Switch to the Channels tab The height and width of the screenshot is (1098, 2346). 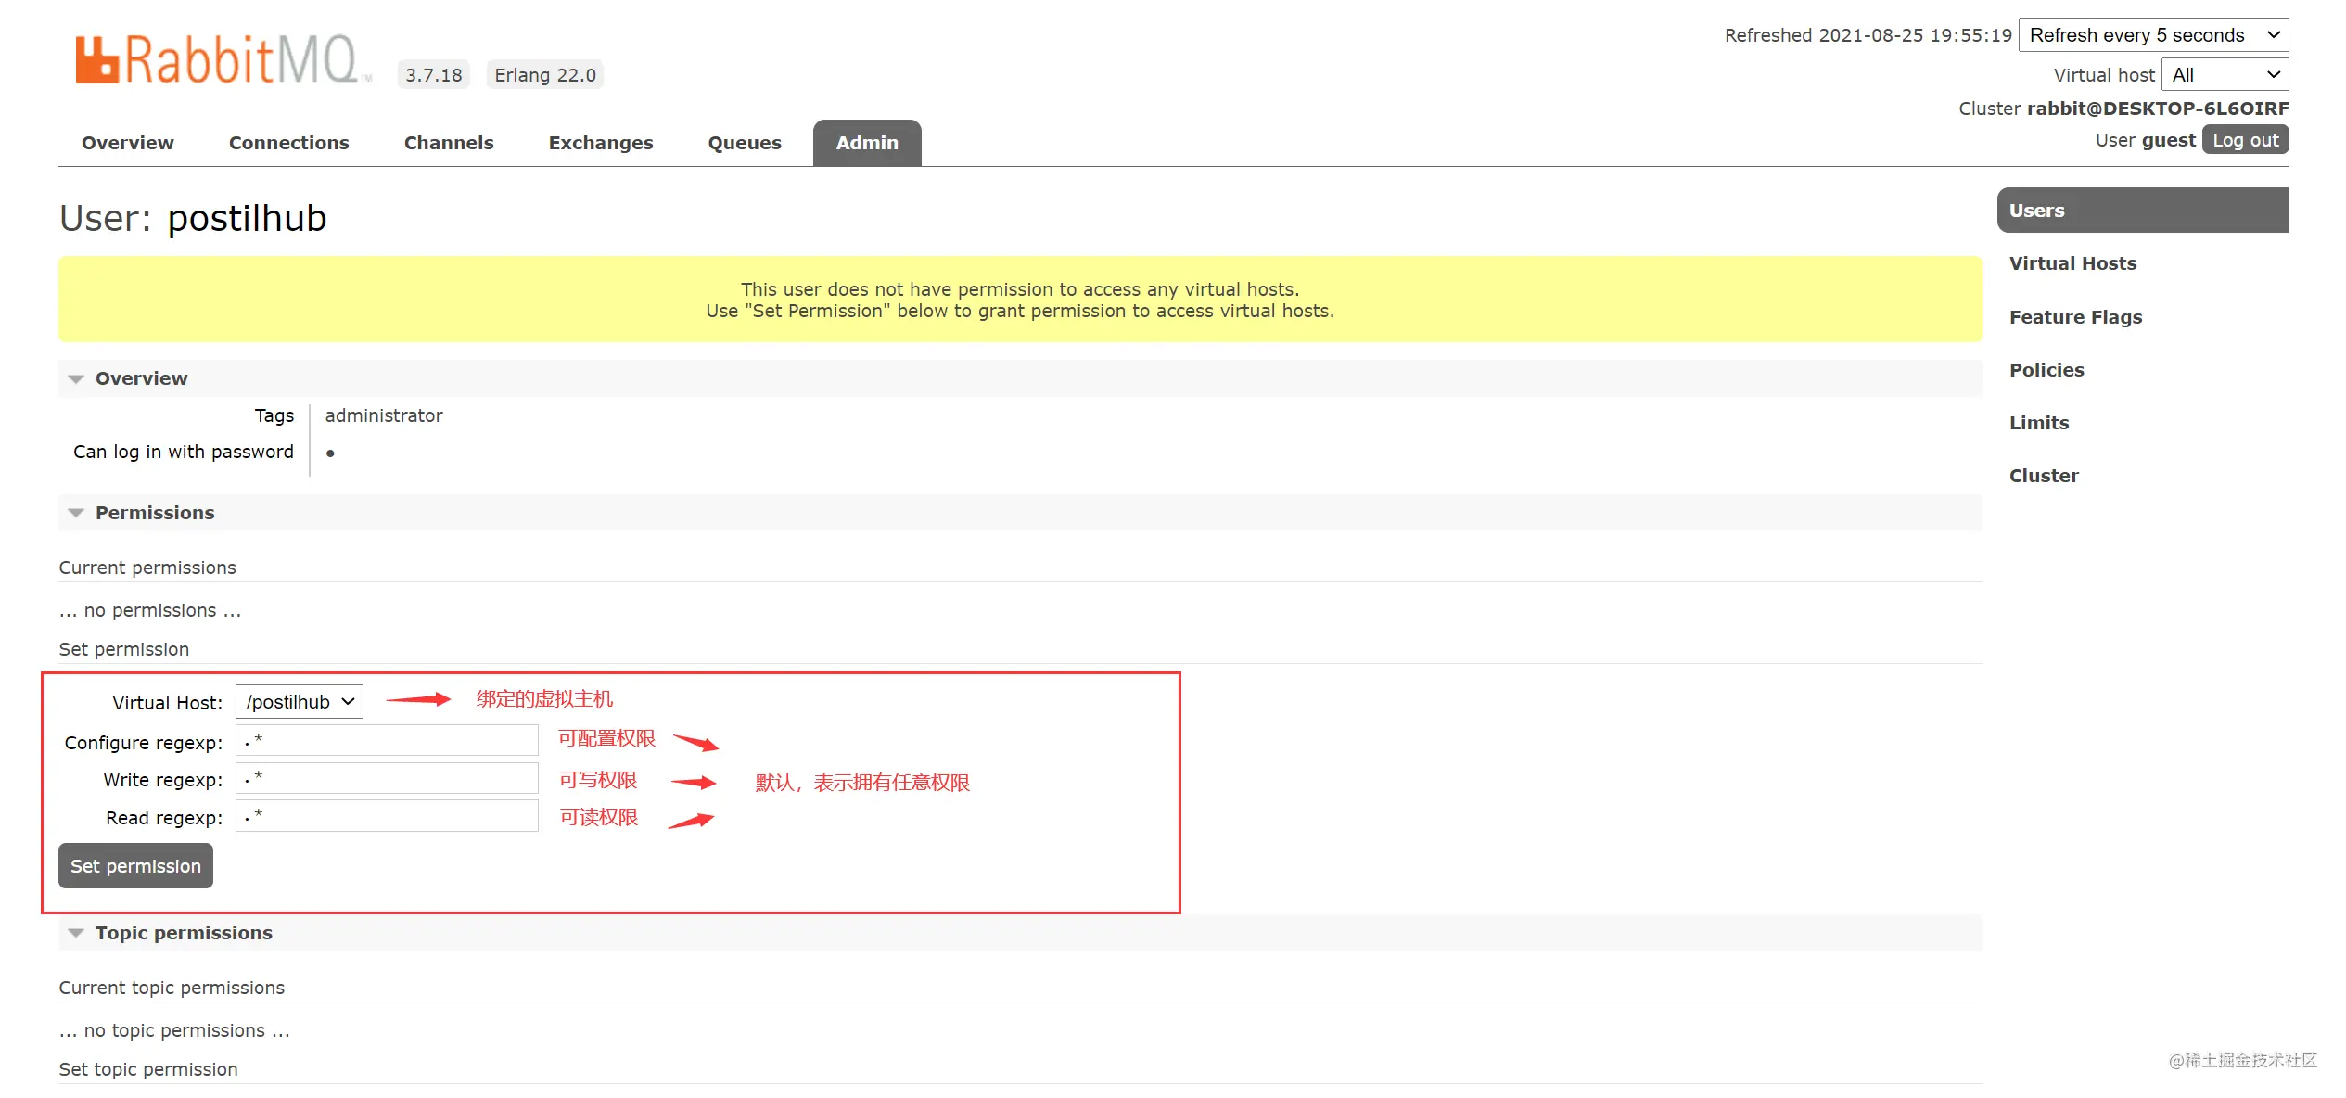(x=449, y=143)
